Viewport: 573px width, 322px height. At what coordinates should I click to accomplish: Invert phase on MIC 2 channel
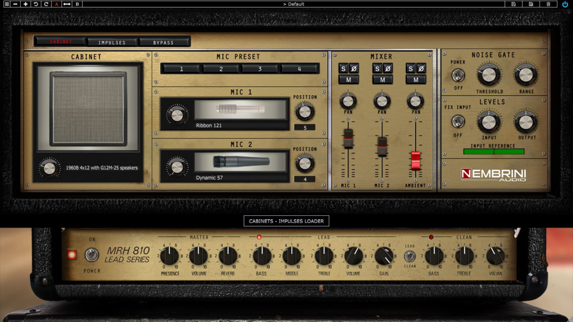pos(388,68)
